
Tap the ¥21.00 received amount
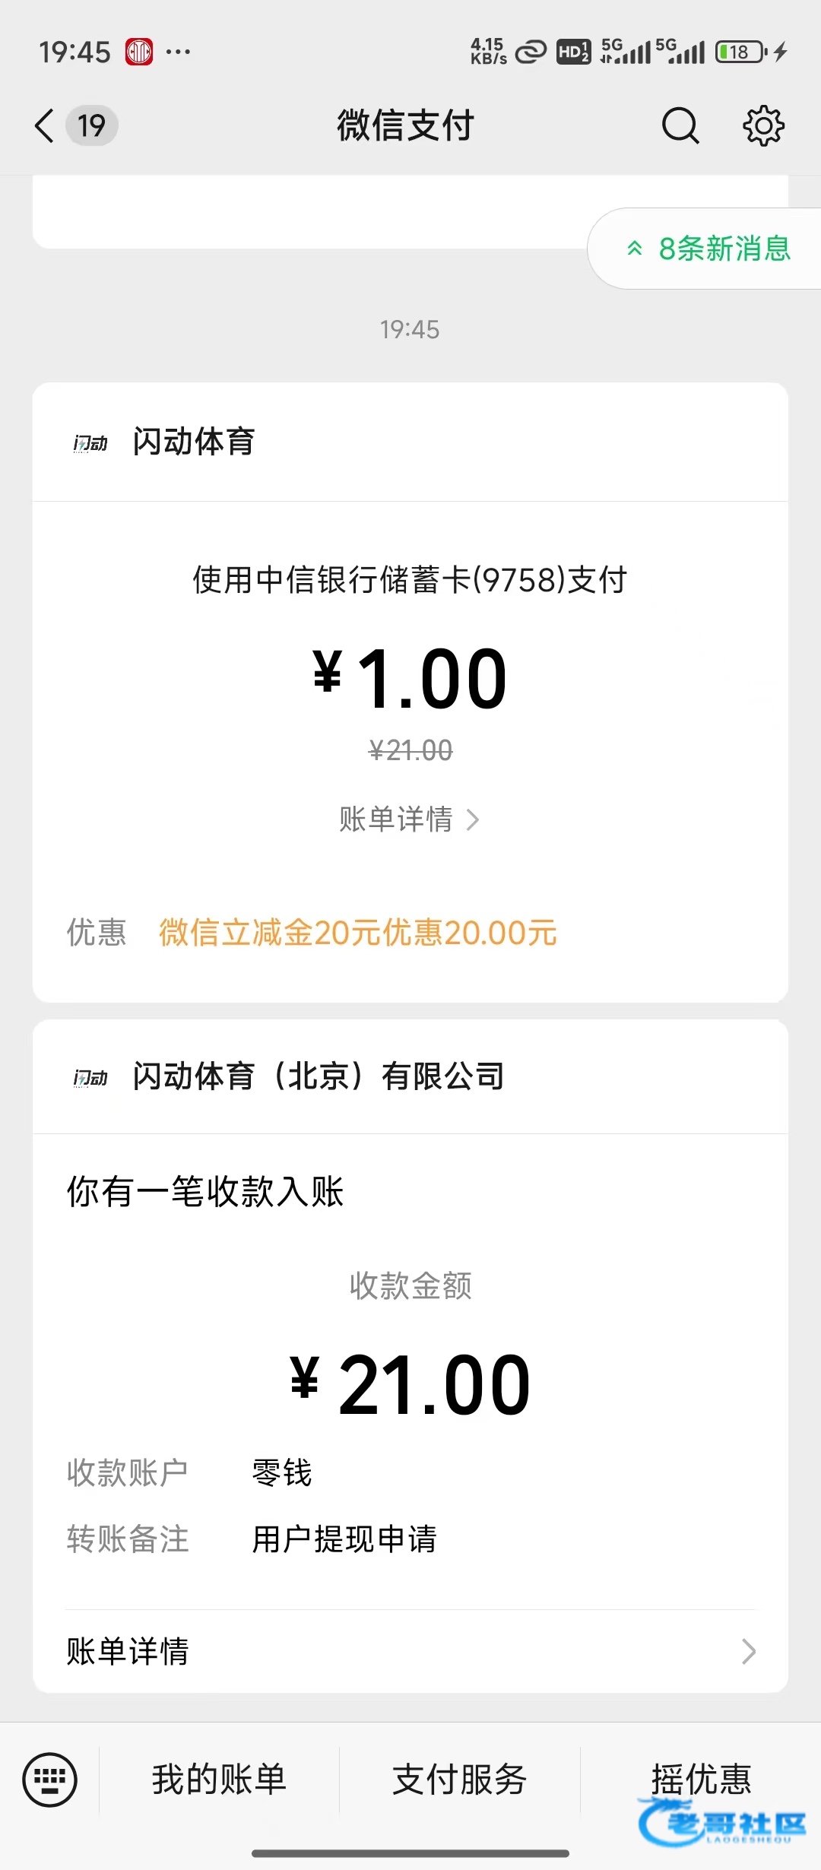[410, 1385]
